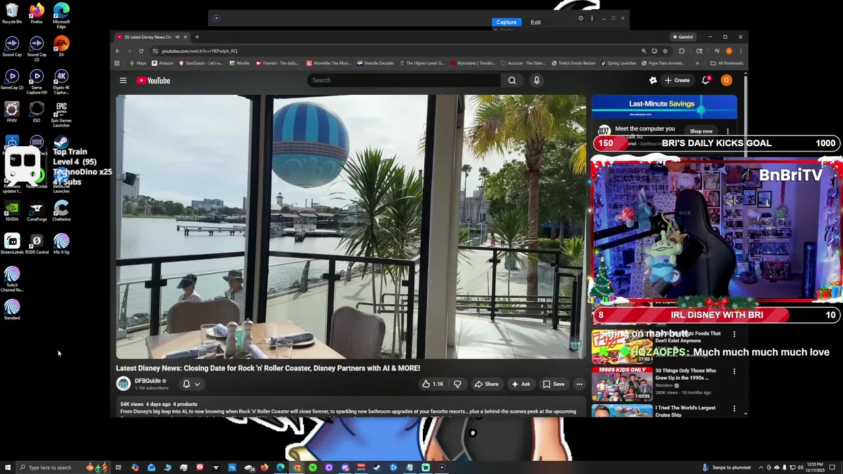Open the taskbar weather Temps to plummet

coord(727,467)
